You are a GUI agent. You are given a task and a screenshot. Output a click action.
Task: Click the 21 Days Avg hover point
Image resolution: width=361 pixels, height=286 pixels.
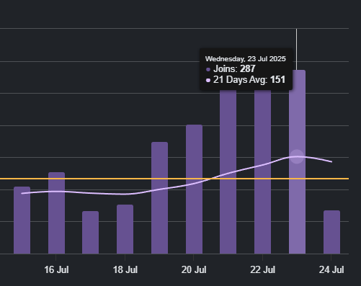297,156
